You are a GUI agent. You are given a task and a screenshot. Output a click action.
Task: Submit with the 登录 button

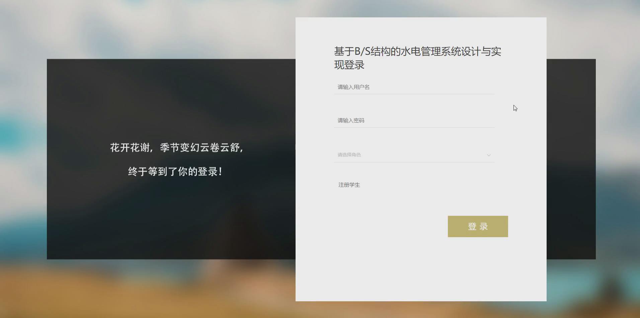[x=478, y=226]
